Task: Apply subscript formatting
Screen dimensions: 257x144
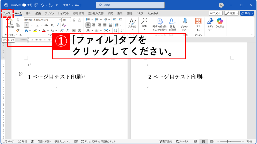Action: 52,25
